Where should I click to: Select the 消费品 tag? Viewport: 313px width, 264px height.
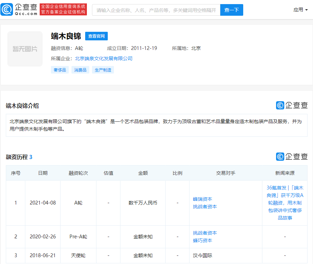tap(80, 70)
